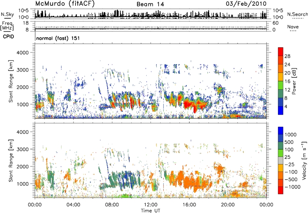Click the '4000' tick of the power panel

coord(23,53)
